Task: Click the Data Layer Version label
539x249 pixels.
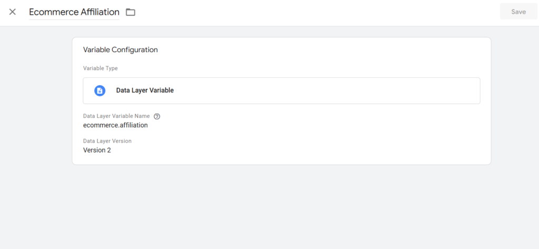Action: 107,141
